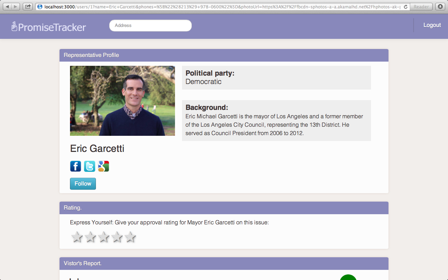Reload the page with the refresh icon
This screenshot has height=280, width=448.
pos(406,7)
